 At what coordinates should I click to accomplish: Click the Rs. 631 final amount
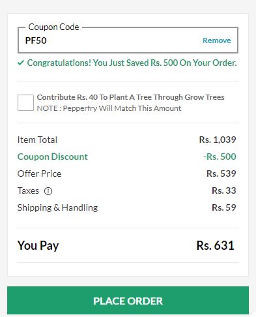215,245
